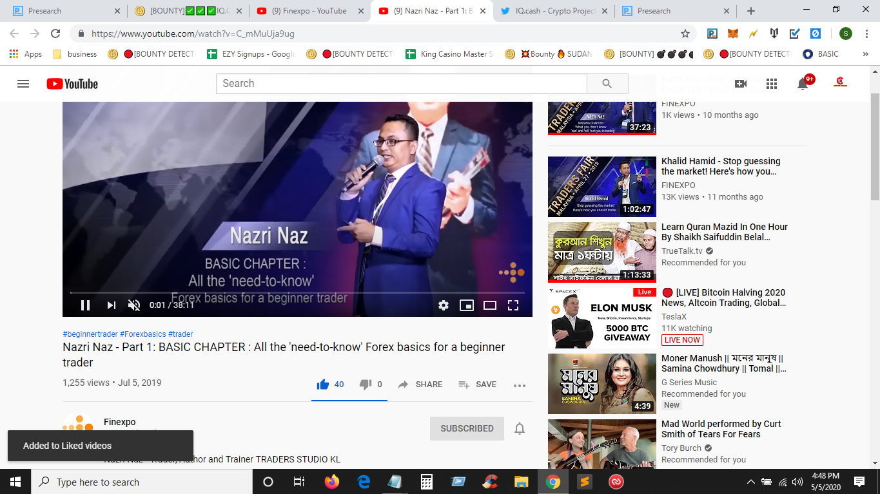Enter full screen mode
This screenshot has width=880, height=494.
click(513, 305)
